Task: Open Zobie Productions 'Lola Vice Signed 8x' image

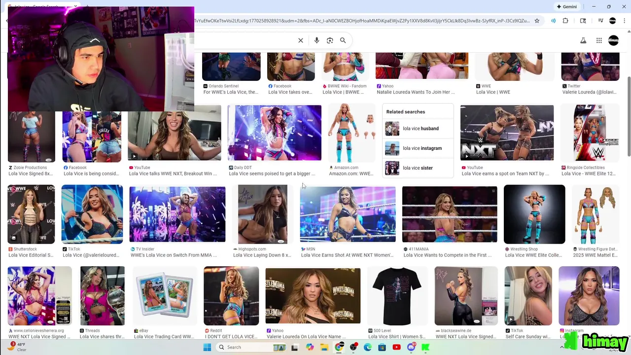Action: (x=31, y=137)
